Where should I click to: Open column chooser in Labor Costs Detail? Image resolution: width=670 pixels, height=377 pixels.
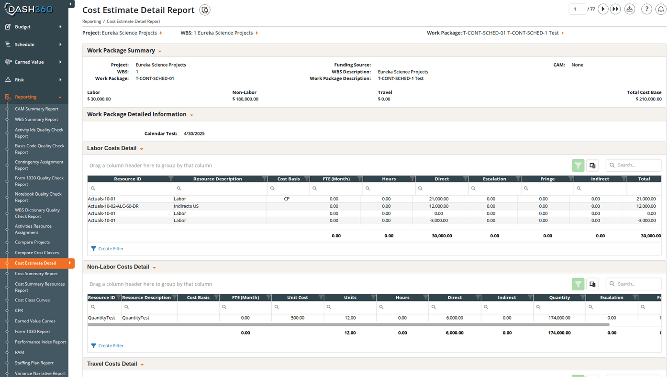(x=592, y=166)
